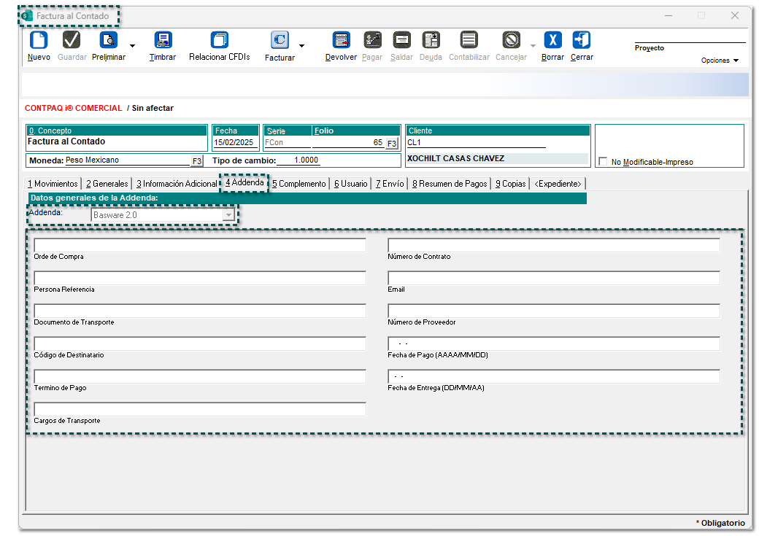Screen dimensions: 759x536
Task: Click the Devolver toolbar icon
Action: tap(341, 40)
